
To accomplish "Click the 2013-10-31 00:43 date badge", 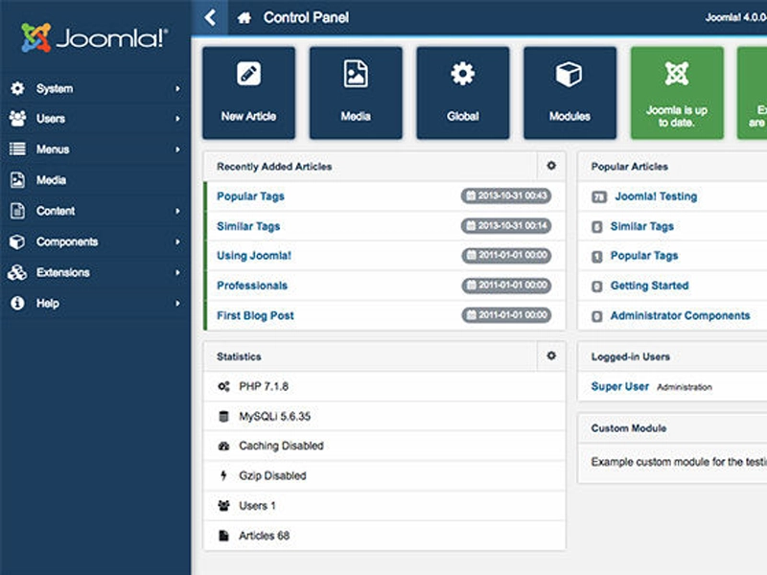I will tap(506, 196).
